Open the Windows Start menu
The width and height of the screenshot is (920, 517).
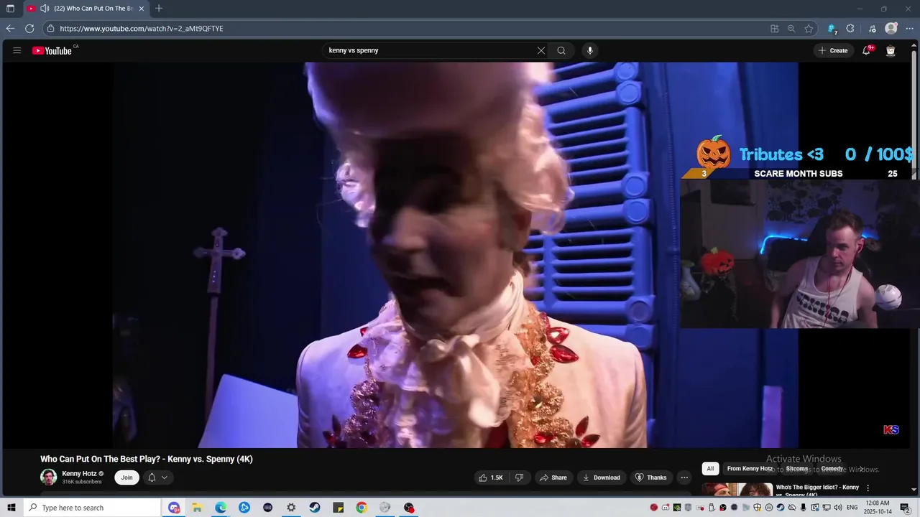[11, 508]
